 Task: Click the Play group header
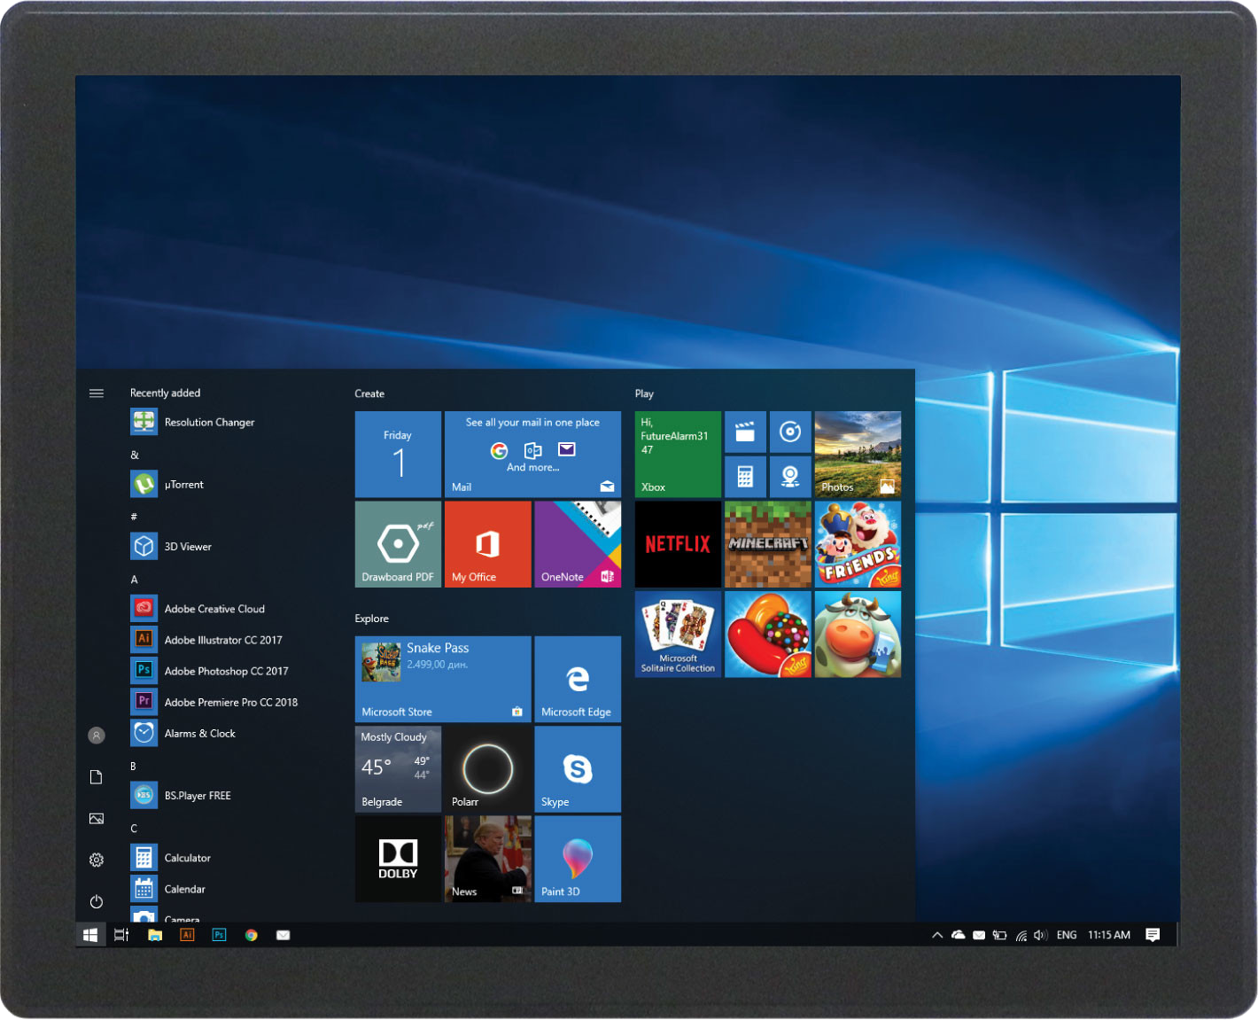644,393
